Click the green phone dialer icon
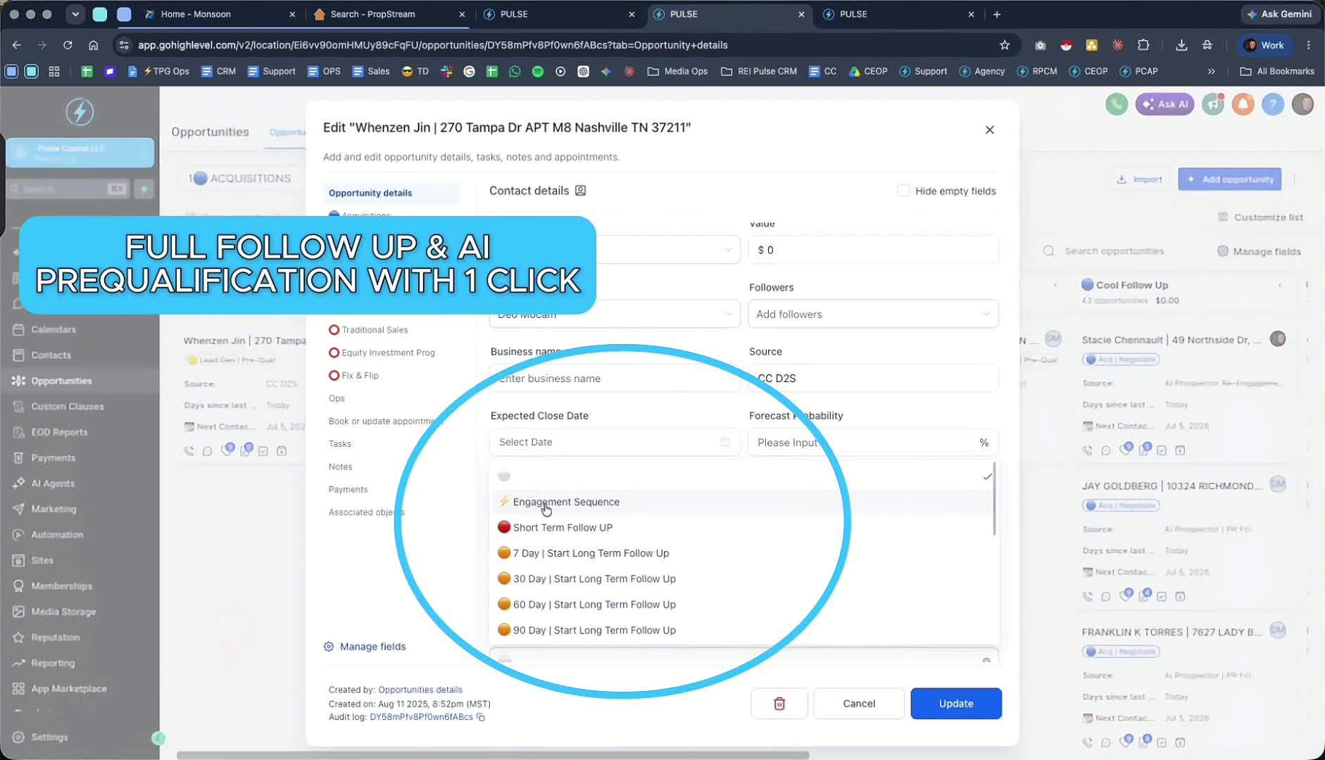Image resolution: width=1325 pixels, height=760 pixels. coord(1117,104)
